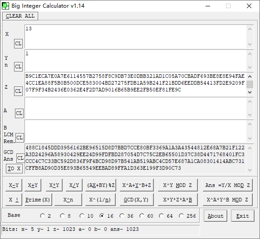This screenshot has height=239, width=260.
Task: Click the application icon in title bar
Action: 5,6
